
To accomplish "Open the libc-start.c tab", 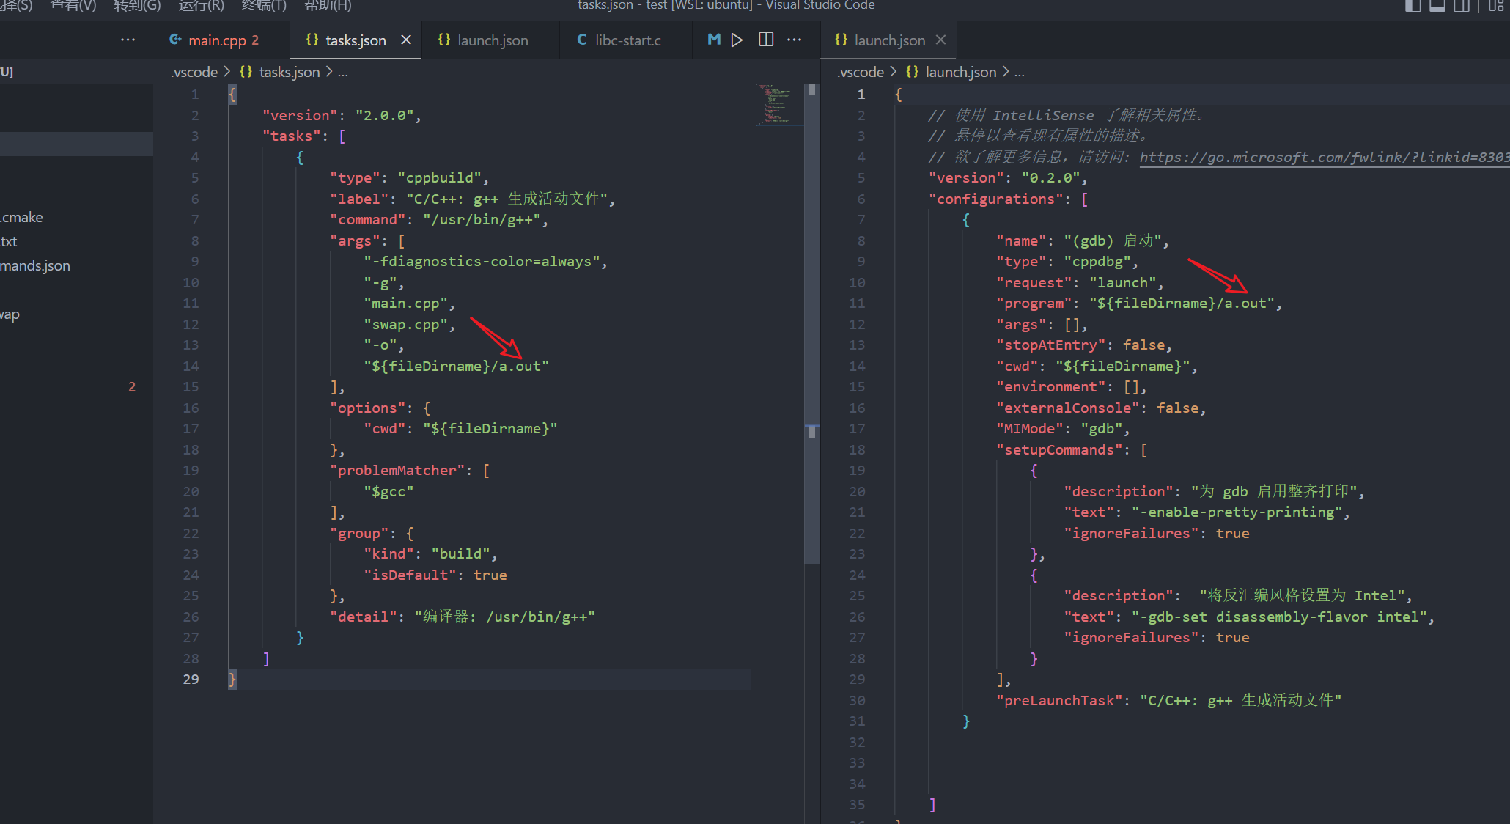I will point(627,40).
